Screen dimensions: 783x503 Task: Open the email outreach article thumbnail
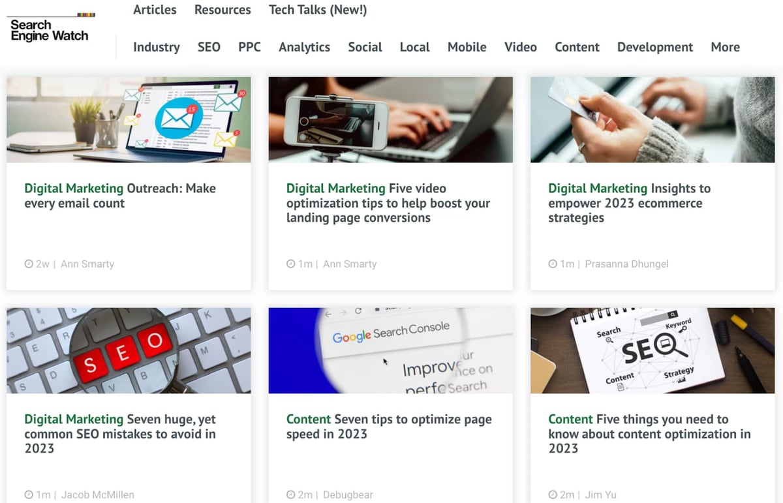click(x=129, y=119)
